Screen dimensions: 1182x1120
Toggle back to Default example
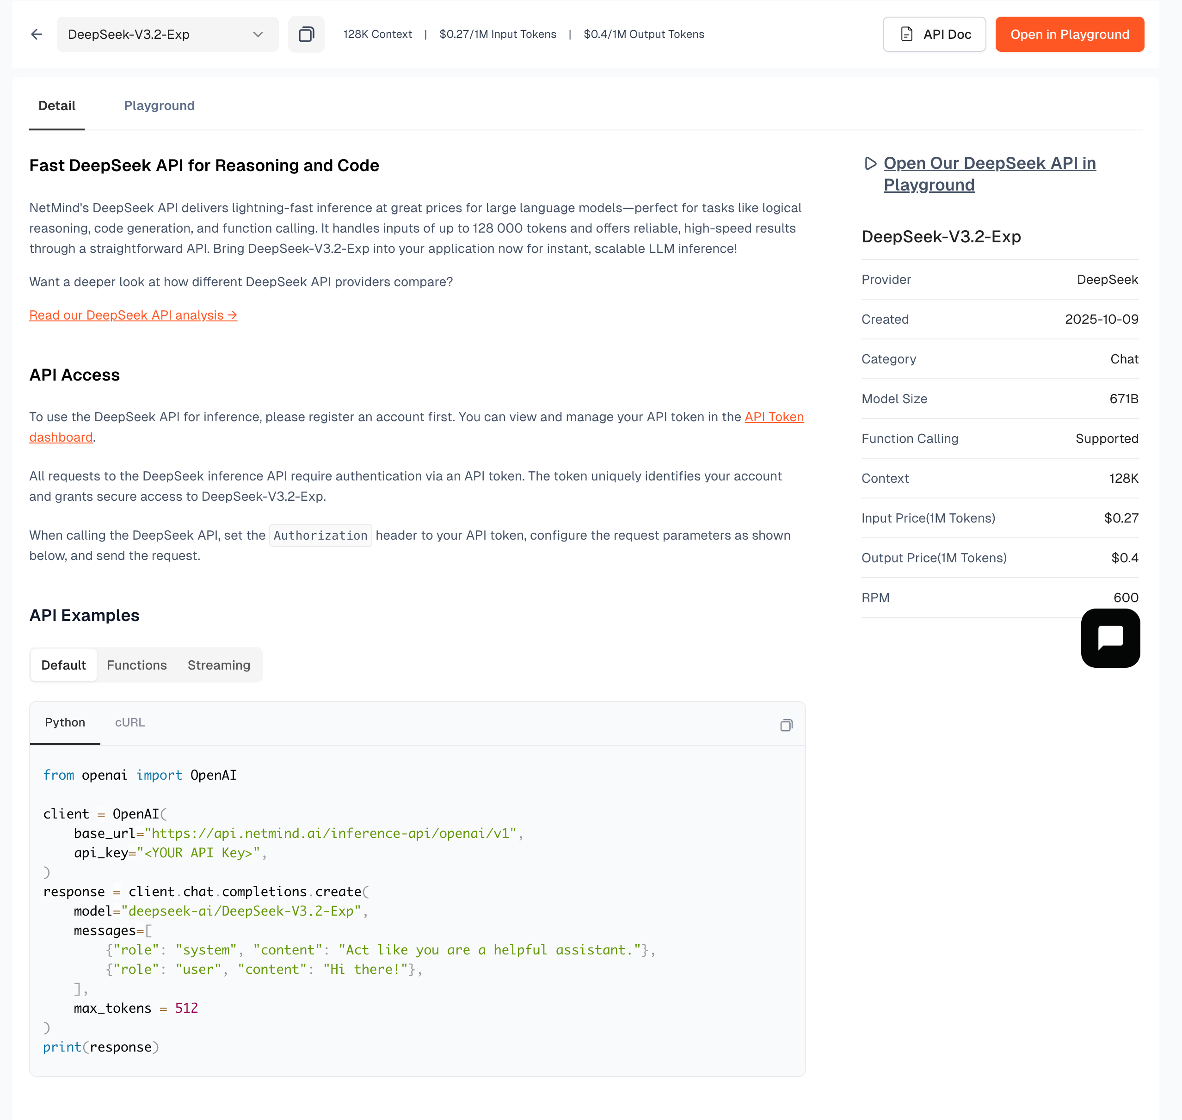pyautogui.click(x=63, y=665)
